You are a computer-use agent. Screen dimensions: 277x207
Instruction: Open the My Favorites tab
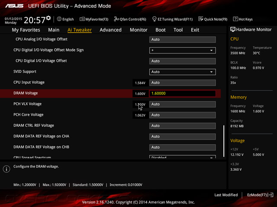[x=26, y=30]
